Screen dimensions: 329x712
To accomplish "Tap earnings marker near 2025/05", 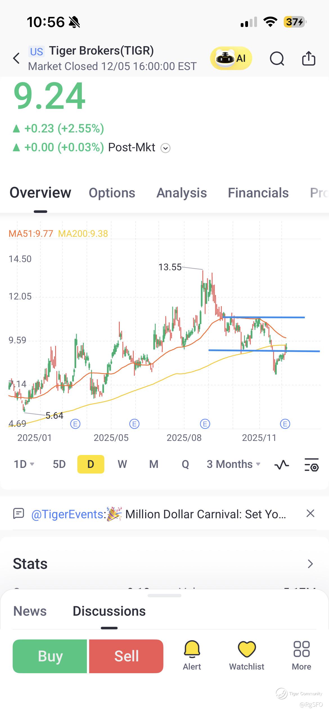I will click(134, 424).
